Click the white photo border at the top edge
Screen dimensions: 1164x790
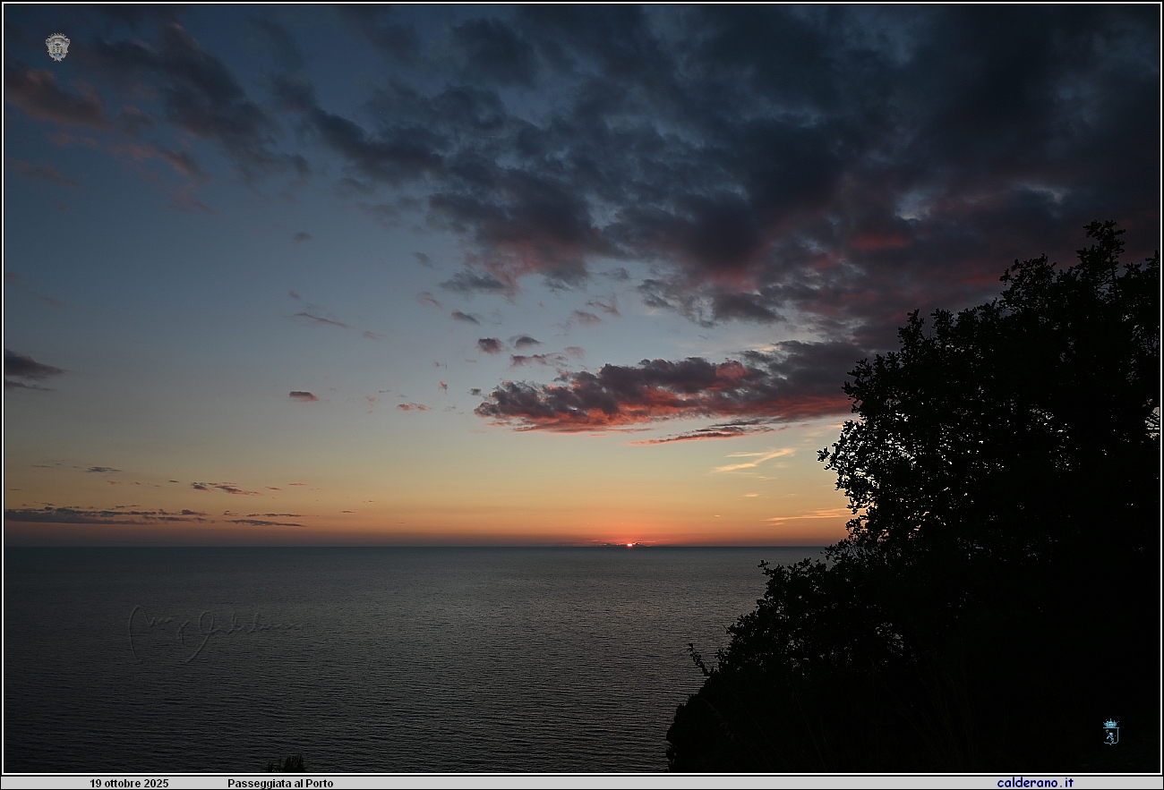(582, 3)
